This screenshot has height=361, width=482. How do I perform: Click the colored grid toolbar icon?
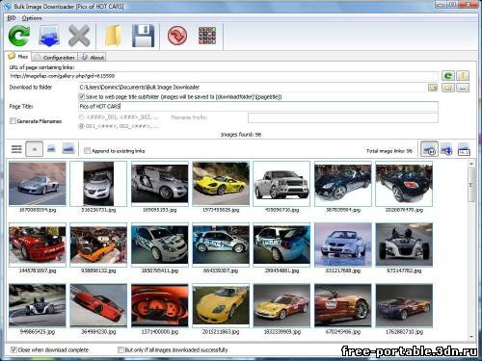point(207,36)
